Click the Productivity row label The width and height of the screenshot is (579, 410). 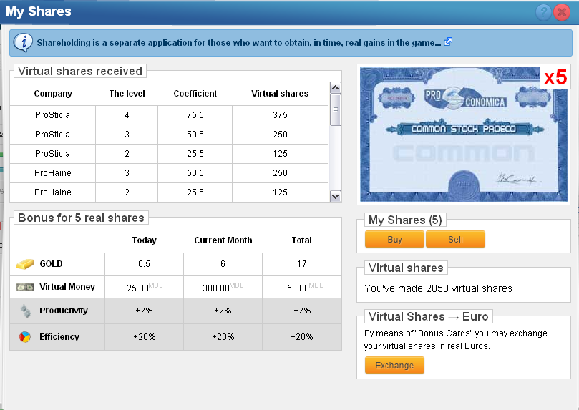pyautogui.click(x=64, y=311)
